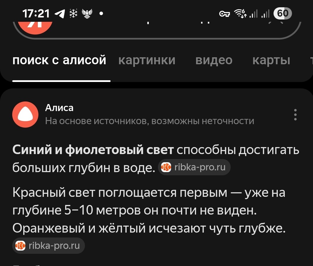
Task: Tap the bold Синий и фиолетовый свет text
Action: click(93, 150)
